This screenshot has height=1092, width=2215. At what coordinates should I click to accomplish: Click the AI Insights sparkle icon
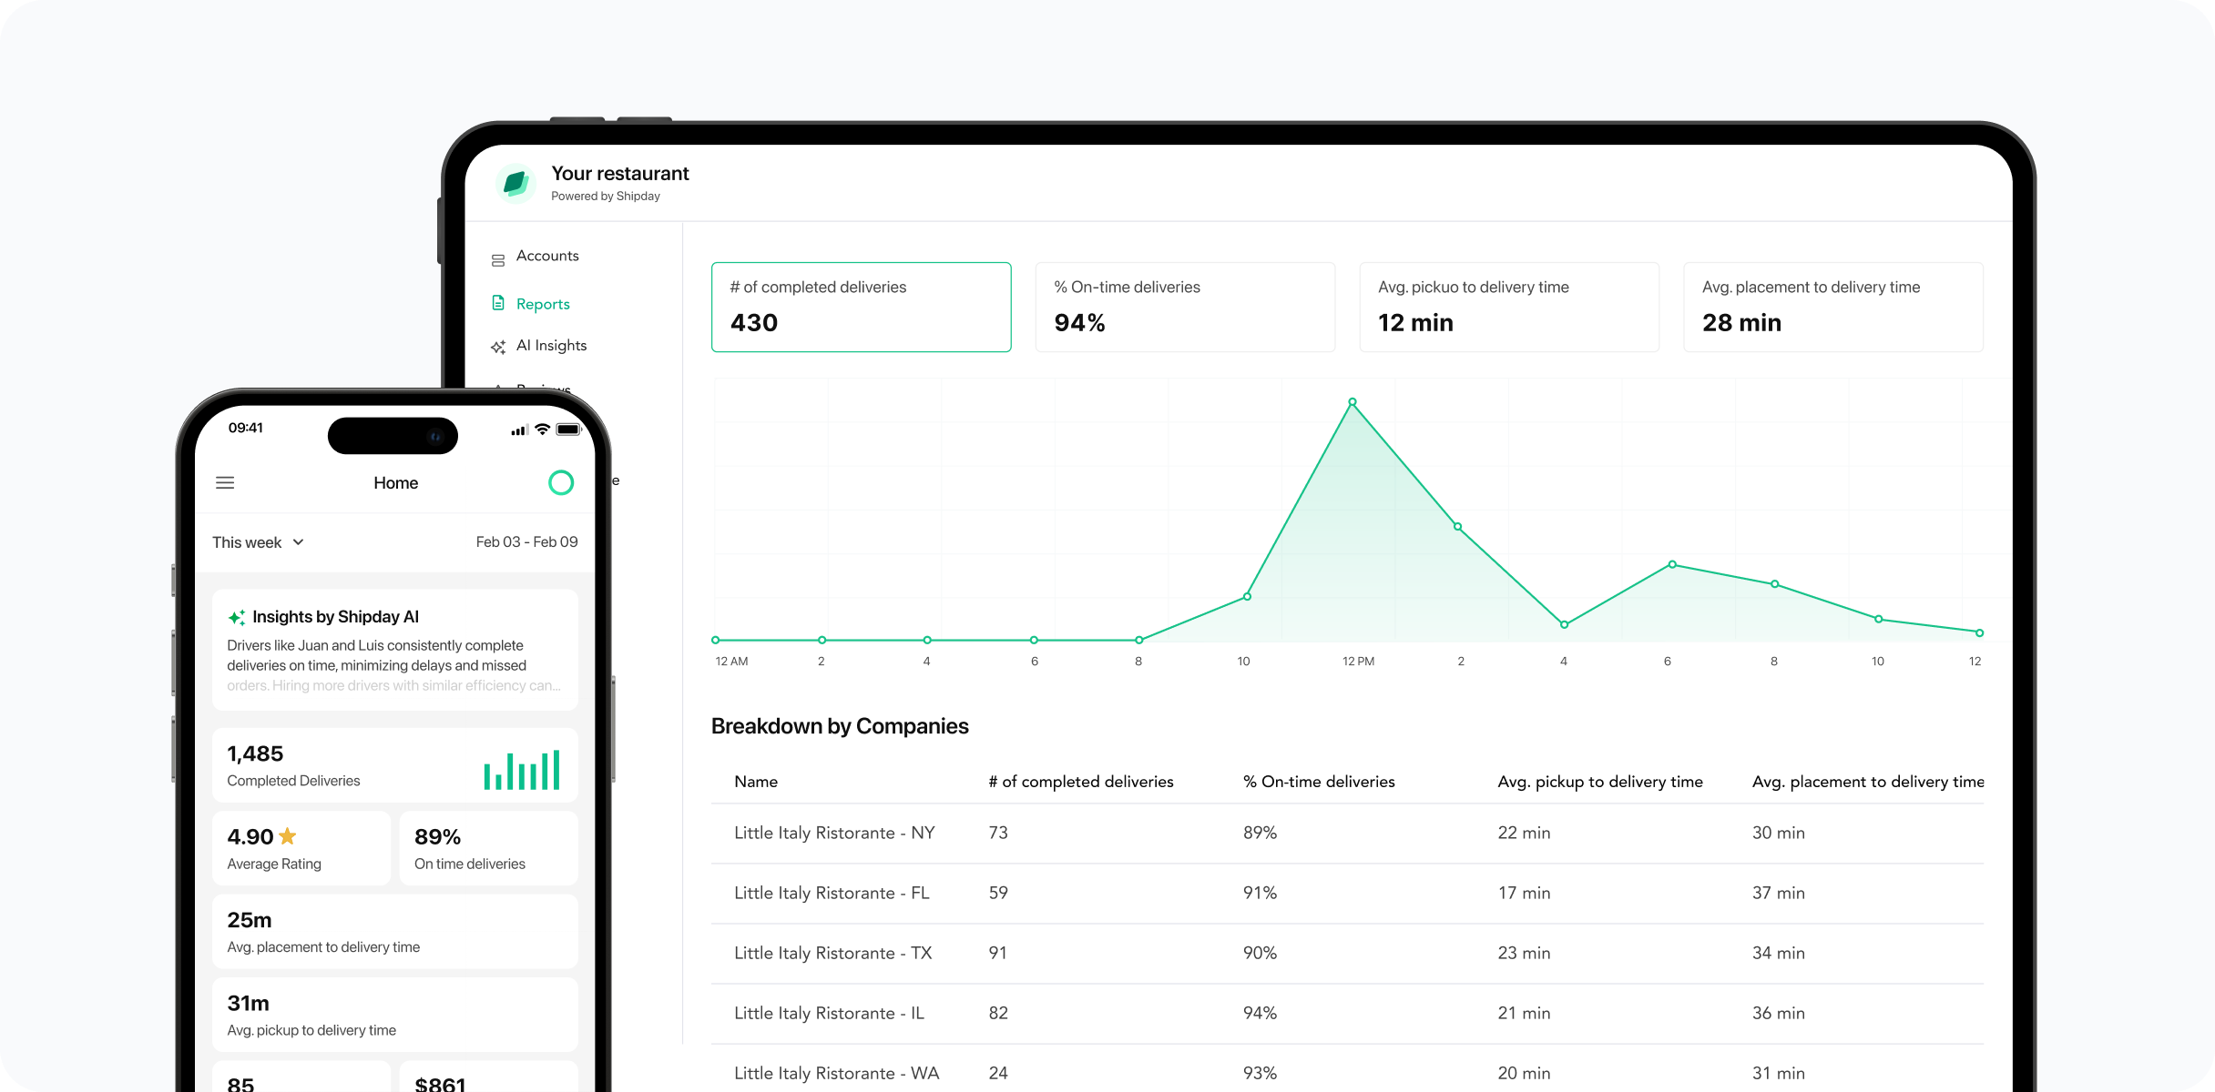click(498, 347)
